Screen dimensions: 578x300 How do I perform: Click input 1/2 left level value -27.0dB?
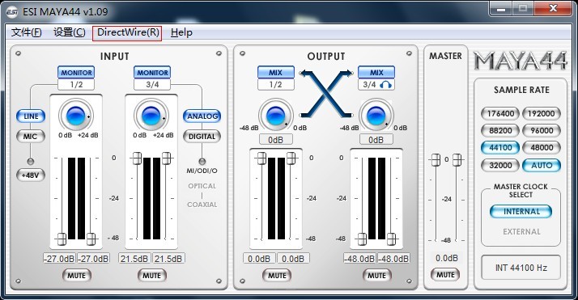coord(60,259)
